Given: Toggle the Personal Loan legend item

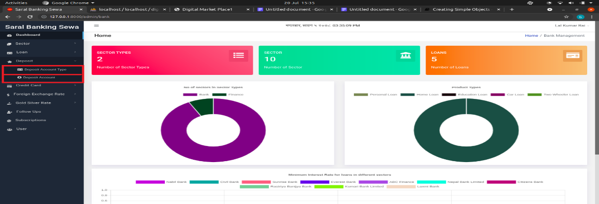Looking at the screenshot, I should [x=375, y=95].
